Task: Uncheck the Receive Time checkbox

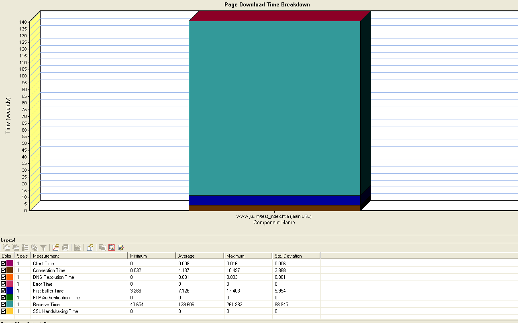Action: click(x=4, y=304)
